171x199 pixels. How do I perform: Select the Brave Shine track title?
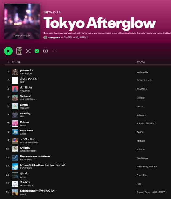pyautogui.click(x=26, y=131)
